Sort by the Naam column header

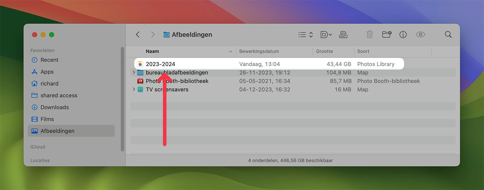tap(152, 51)
